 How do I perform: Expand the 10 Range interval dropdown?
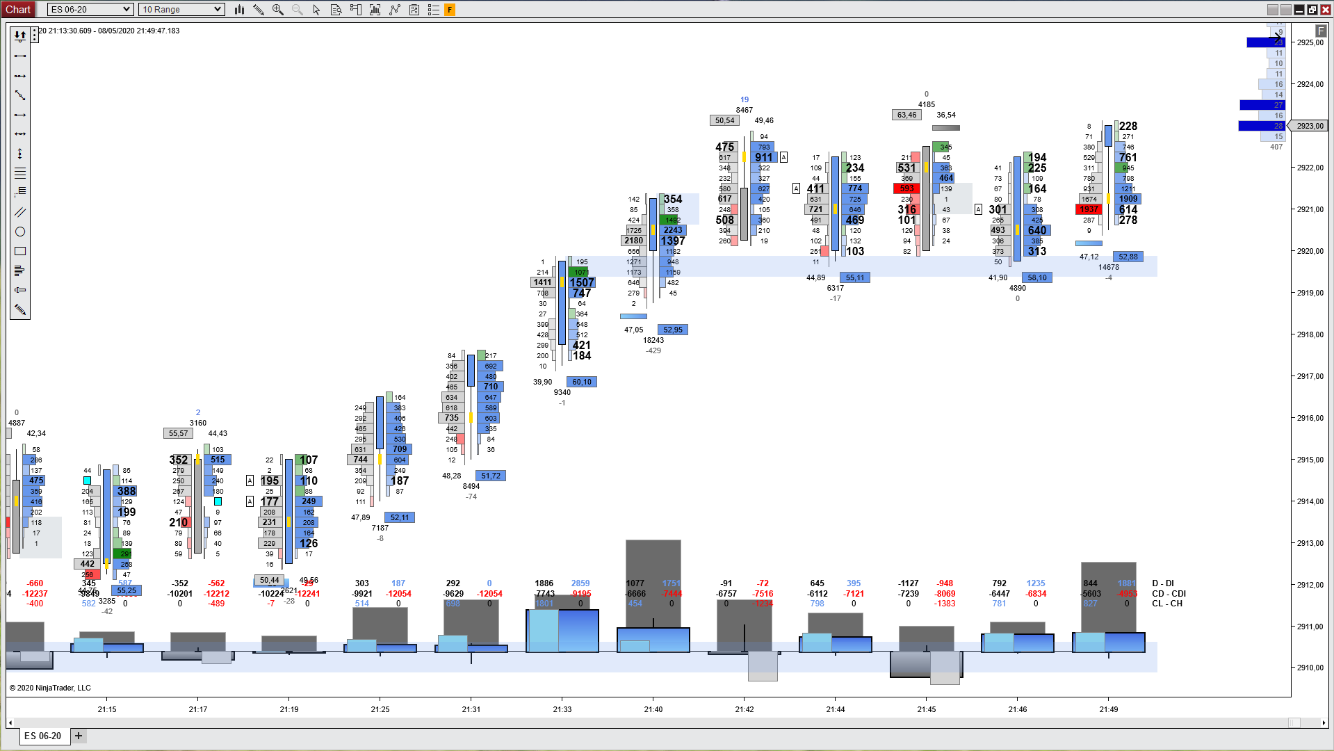pyautogui.click(x=181, y=10)
